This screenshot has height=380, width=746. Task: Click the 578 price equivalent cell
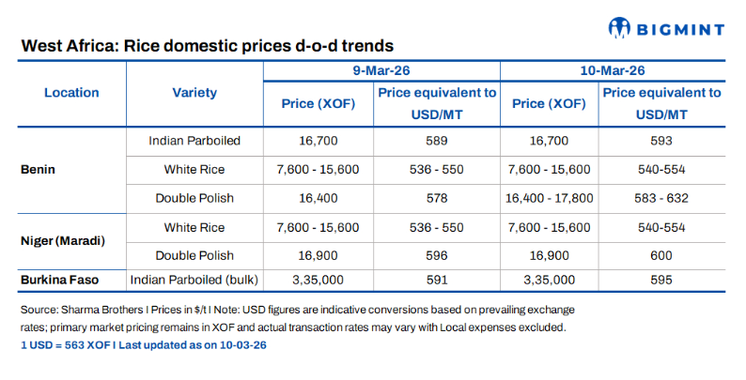(436, 199)
